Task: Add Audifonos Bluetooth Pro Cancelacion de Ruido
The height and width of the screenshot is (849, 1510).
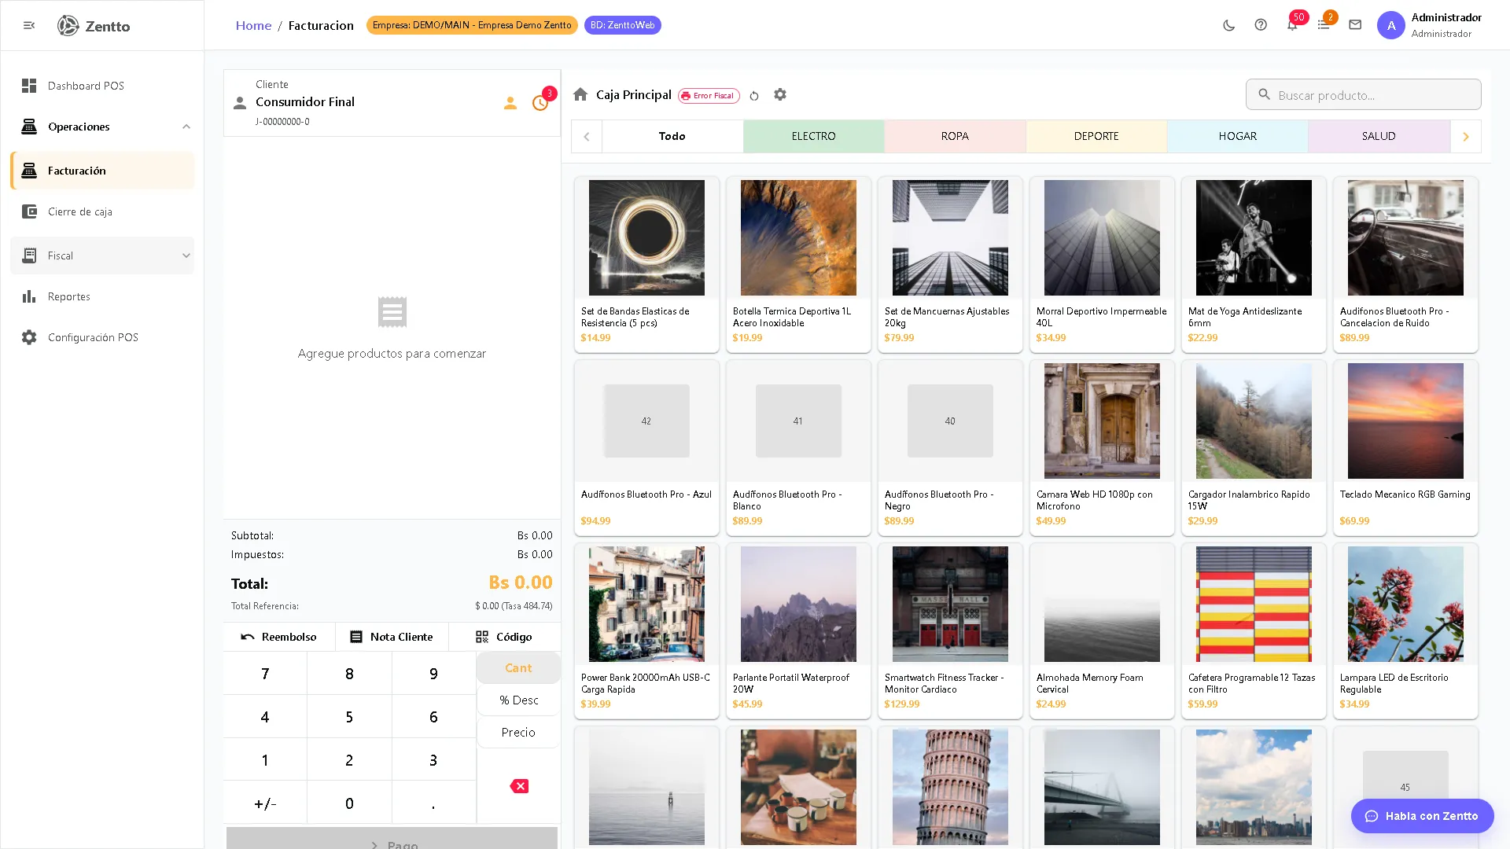Action: 1405,264
